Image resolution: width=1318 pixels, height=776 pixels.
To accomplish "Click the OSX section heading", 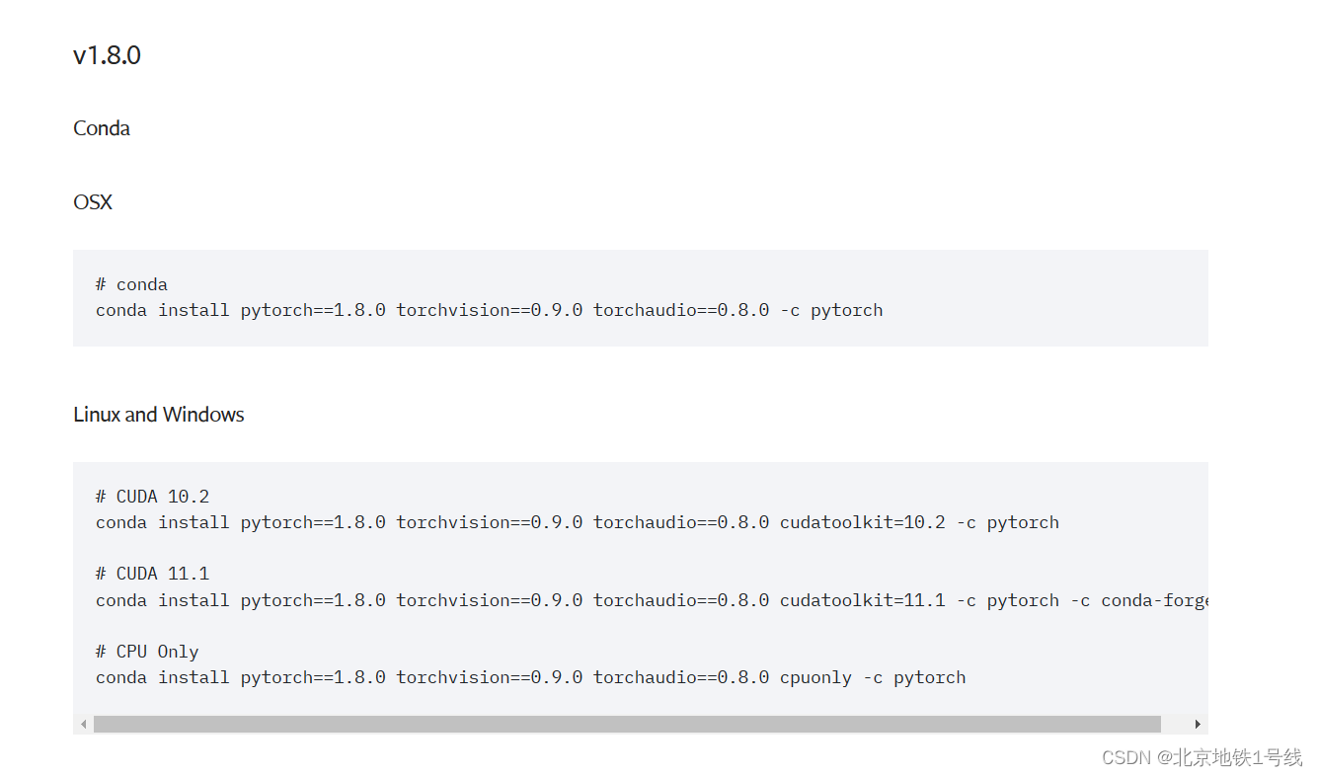I will point(92,201).
